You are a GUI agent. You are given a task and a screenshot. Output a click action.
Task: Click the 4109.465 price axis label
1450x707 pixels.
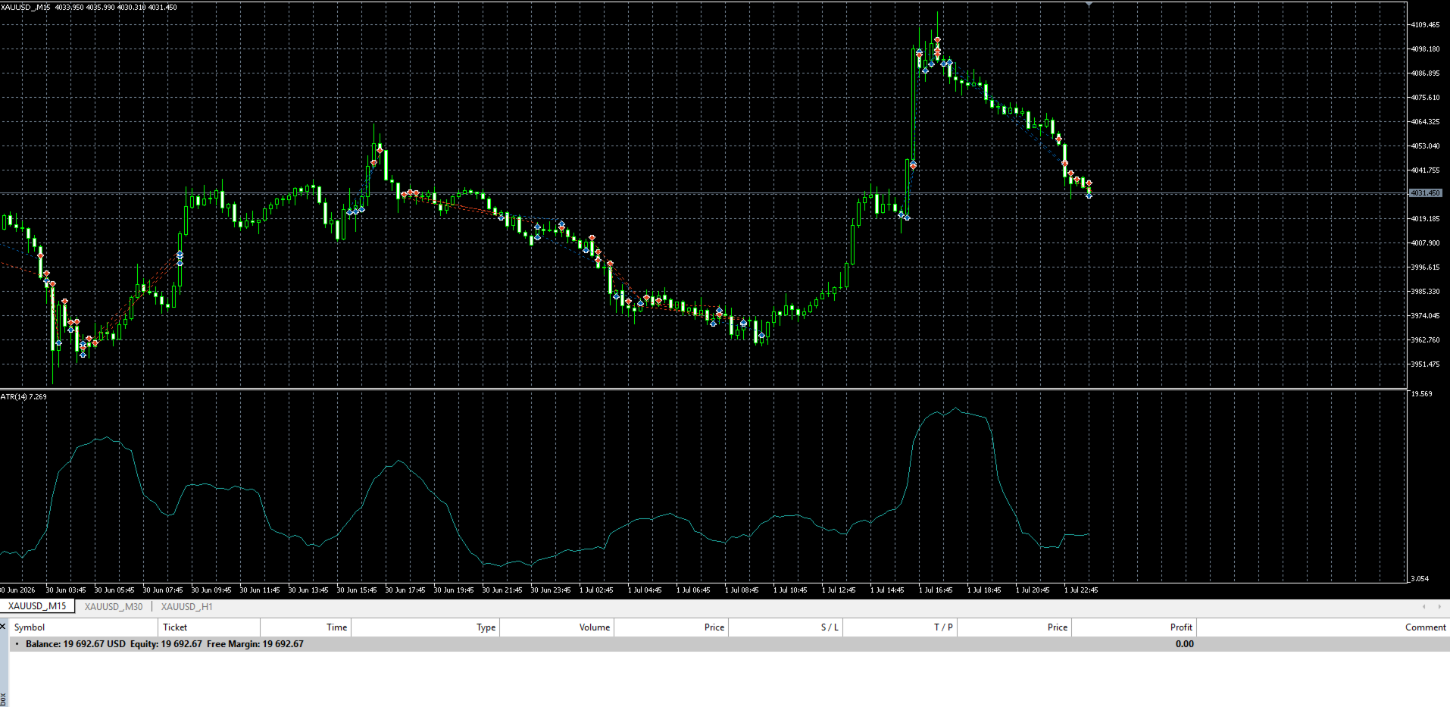1425,25
